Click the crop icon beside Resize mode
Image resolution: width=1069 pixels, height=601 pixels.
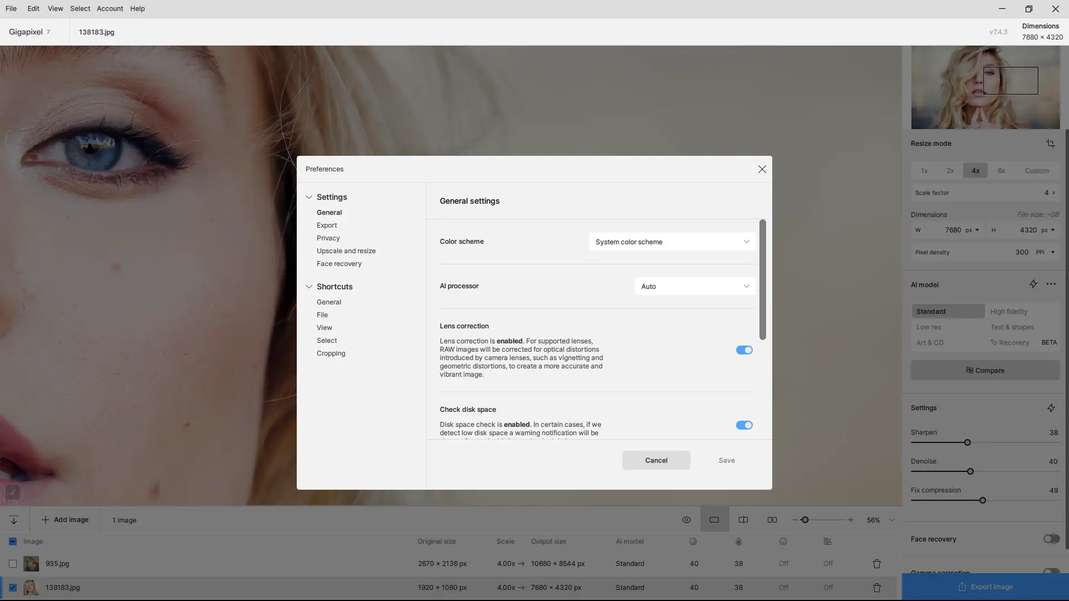coord(1050,144)
